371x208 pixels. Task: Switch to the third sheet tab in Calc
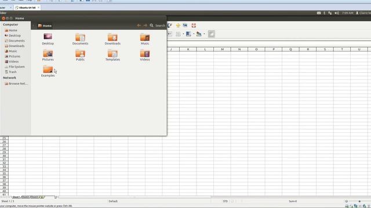[x=34, y=197]
